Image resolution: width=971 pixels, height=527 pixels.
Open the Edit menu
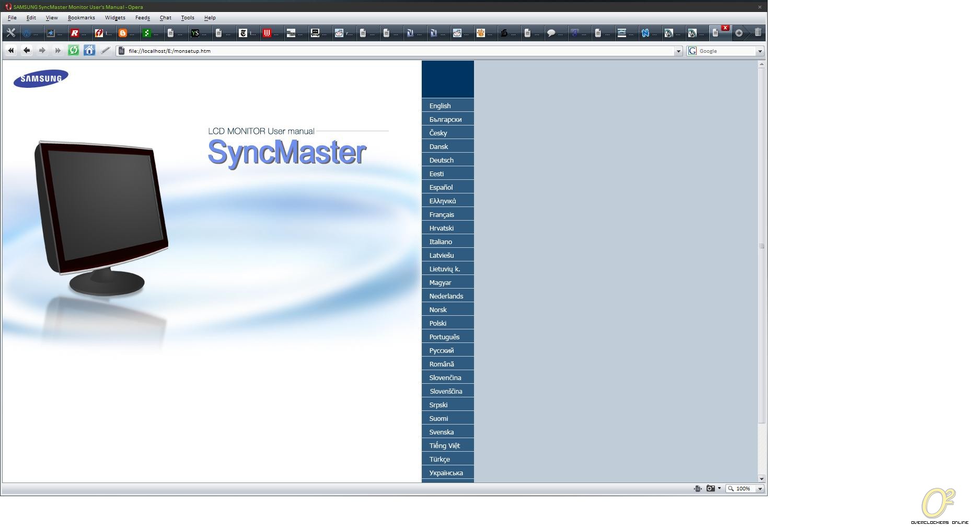coord(31,18)
